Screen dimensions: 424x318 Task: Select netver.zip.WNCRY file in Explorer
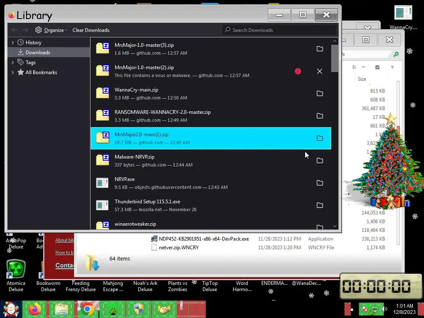click(179, 248)
